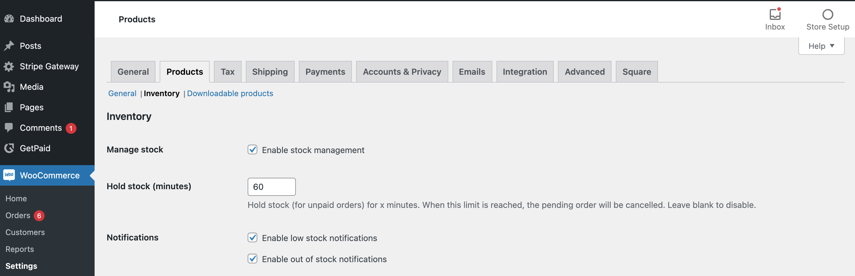Screen dimensions: 855x276
Task: Select the WooCommerce sidebar icon
Action: tap(9, 175)
